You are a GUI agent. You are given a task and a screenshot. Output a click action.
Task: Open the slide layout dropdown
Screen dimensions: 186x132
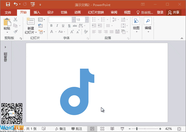pos(41,20)
